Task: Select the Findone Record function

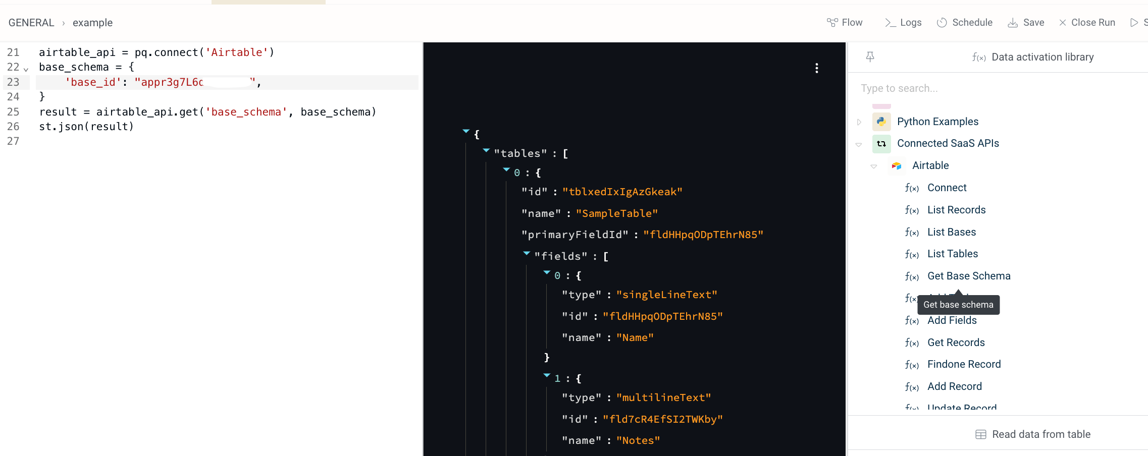Action: click(x=964, y=364)
